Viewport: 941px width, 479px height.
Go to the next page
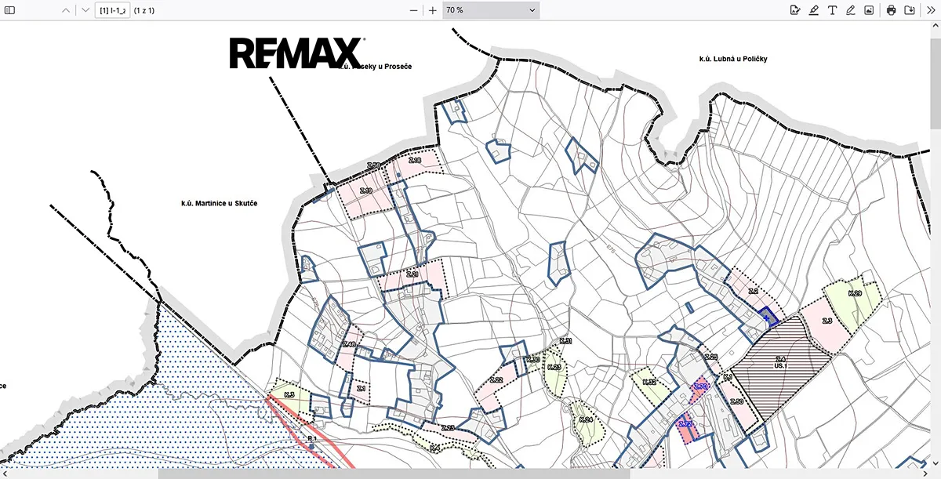coord(85,10)
